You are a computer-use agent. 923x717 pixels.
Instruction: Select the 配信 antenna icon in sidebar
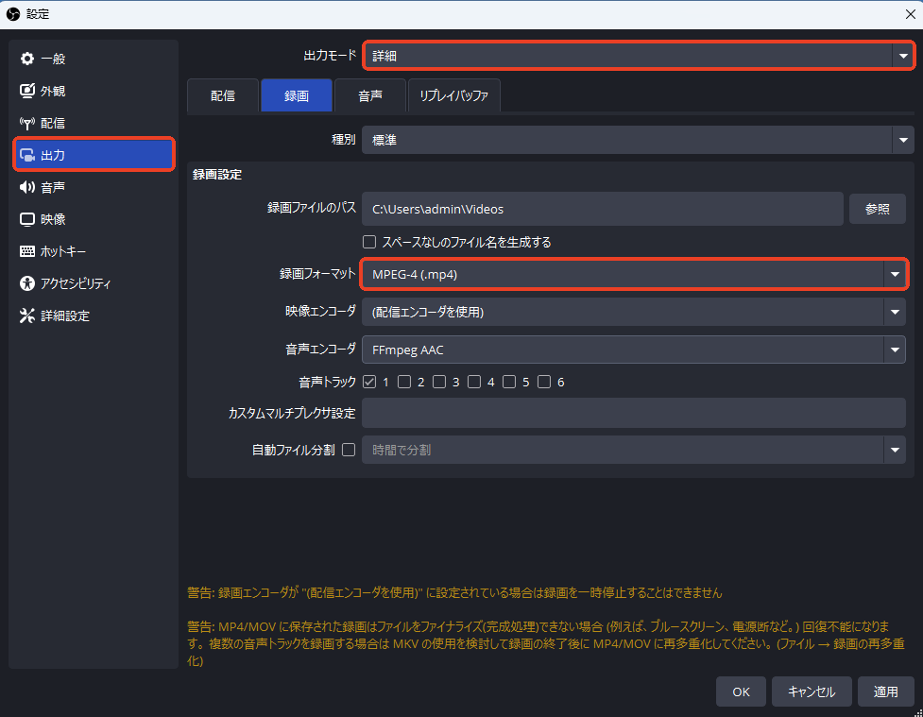(27, 123)
